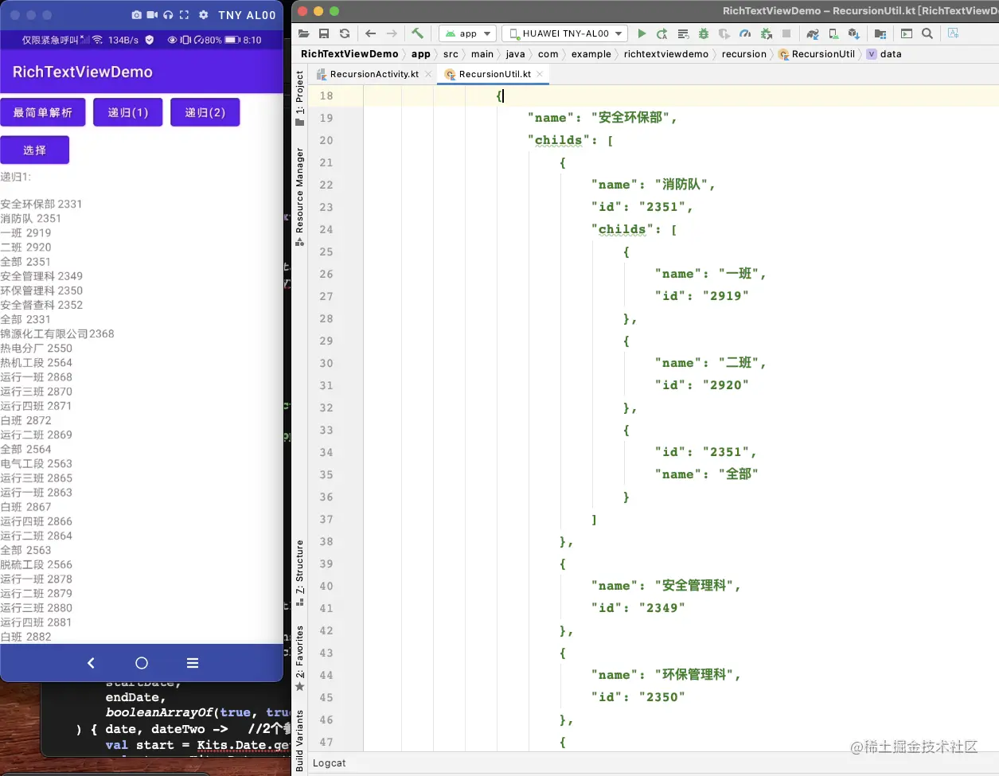This screenshot has width=999, height=776.
Task: Click the Run Anything terminal icon
Action: point(907,33)
